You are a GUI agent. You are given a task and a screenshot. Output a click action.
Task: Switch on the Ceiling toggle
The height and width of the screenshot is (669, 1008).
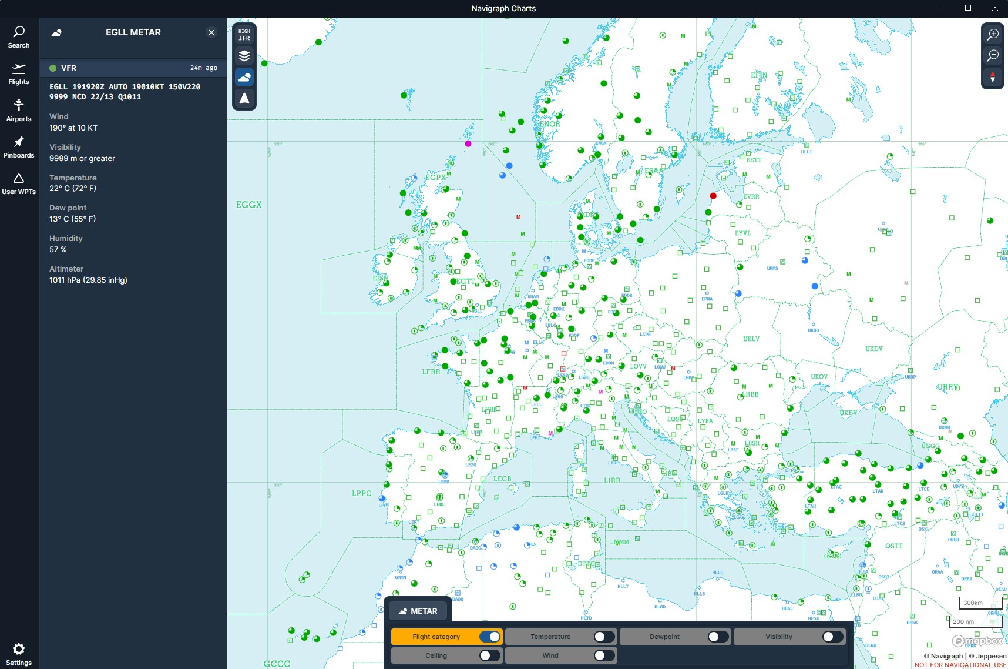point(489,655)
